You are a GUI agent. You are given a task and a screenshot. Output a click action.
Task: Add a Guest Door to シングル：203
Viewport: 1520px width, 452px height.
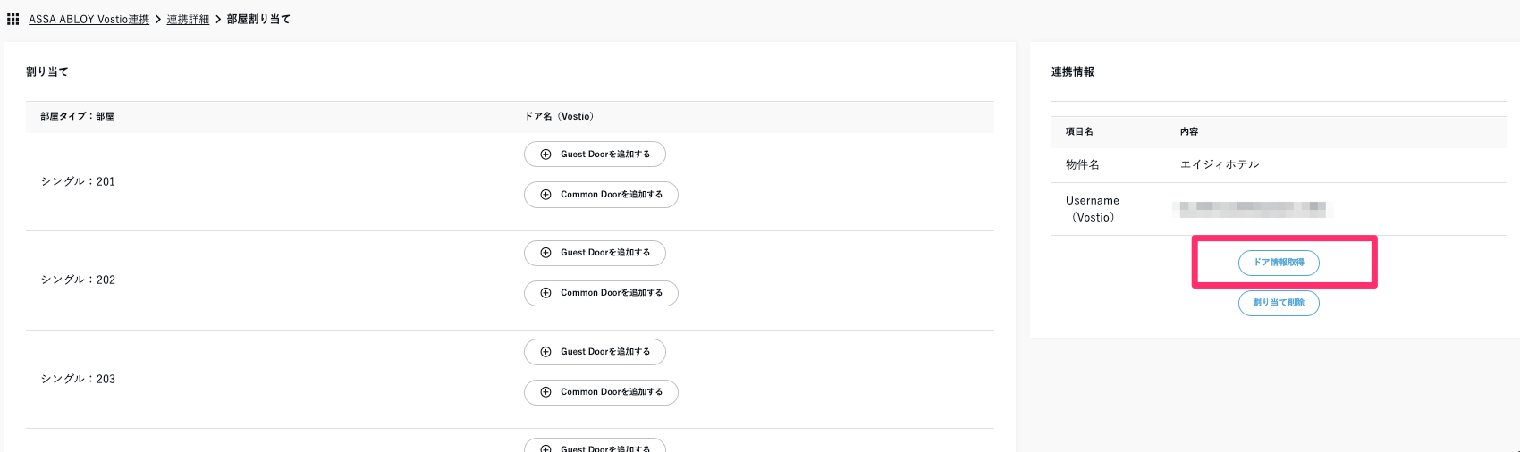tap(595, 352)
